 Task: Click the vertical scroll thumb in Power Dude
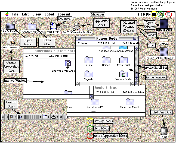tap(137, 75)
